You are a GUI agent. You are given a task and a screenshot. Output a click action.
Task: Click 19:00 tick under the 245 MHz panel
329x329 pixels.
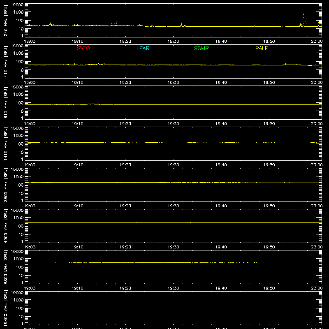click(x=30, y=42)
